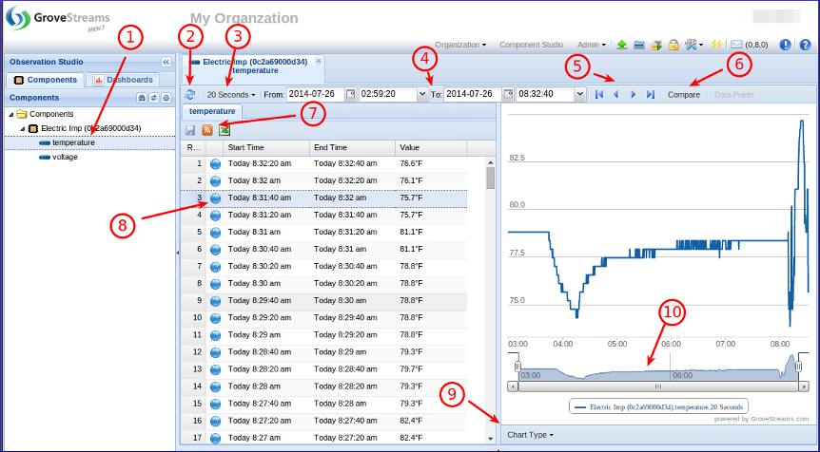Open the Chart Type dropdown

click(x=531, y=435)
